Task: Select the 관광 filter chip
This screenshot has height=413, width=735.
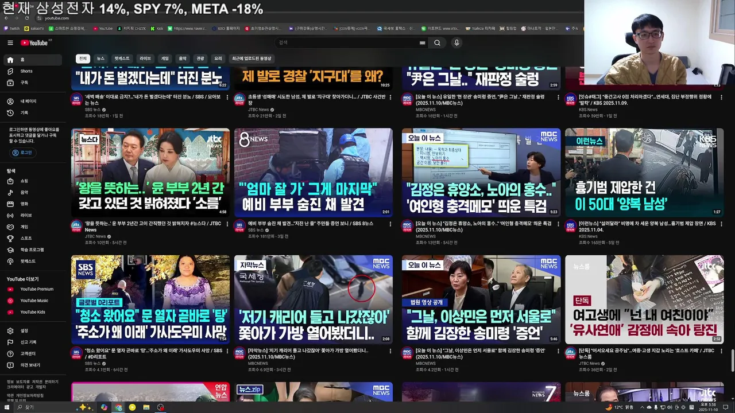Action: tap(200, 59)
